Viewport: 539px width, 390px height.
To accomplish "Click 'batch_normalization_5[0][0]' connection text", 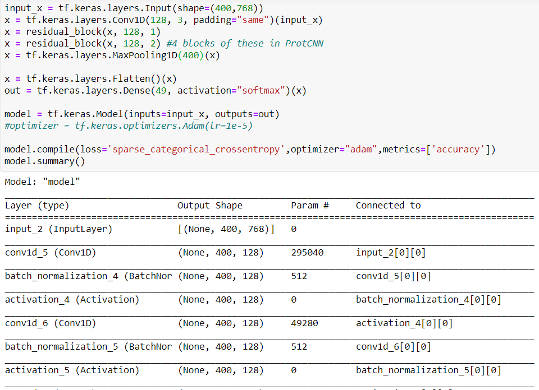I will pyautogui.click(x=428, y=370).
